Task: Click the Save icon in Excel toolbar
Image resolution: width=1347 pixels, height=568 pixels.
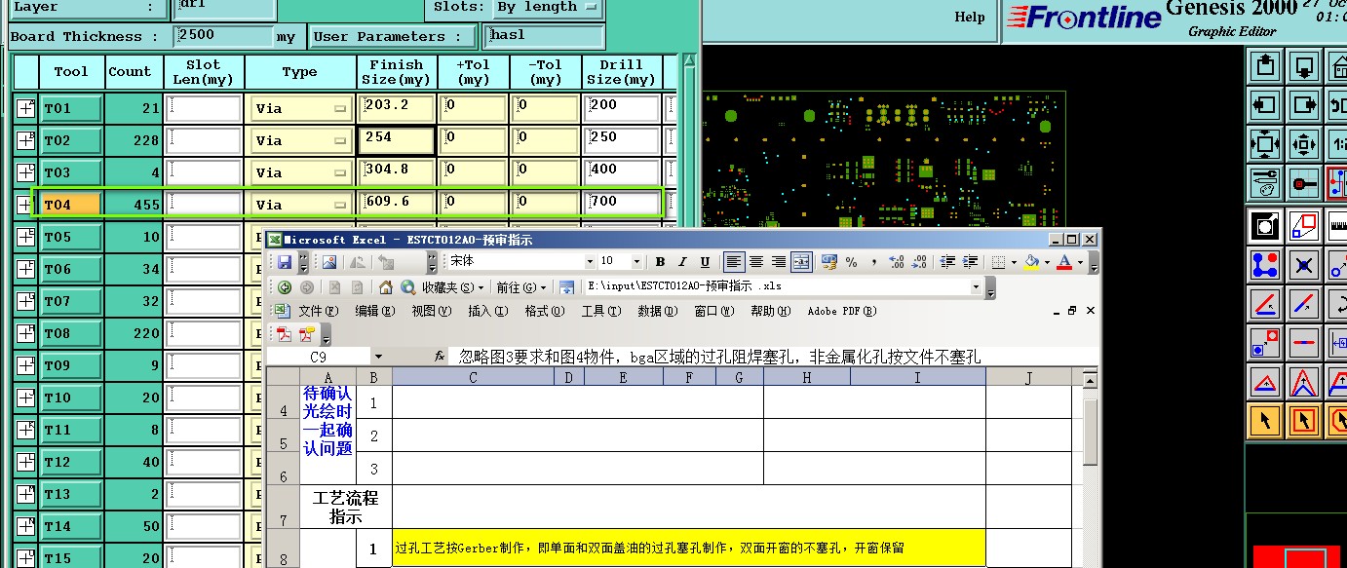Action: click(285, 262)
